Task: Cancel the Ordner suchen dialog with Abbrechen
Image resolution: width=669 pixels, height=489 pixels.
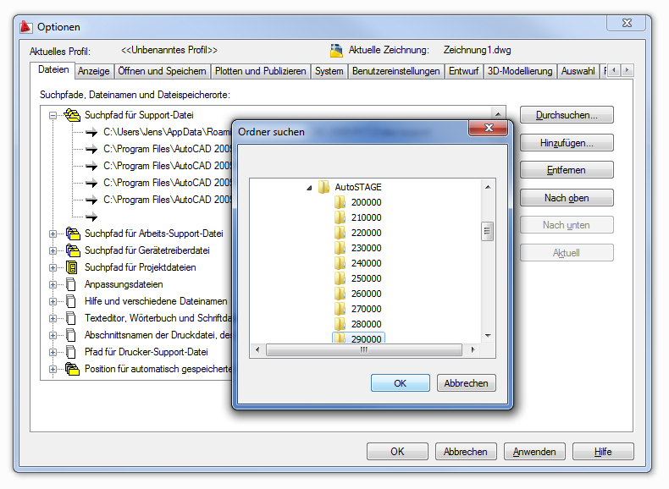Action: (x=466, y=383)
